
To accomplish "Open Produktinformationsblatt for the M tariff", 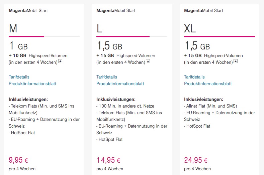I will coord(32,83).
